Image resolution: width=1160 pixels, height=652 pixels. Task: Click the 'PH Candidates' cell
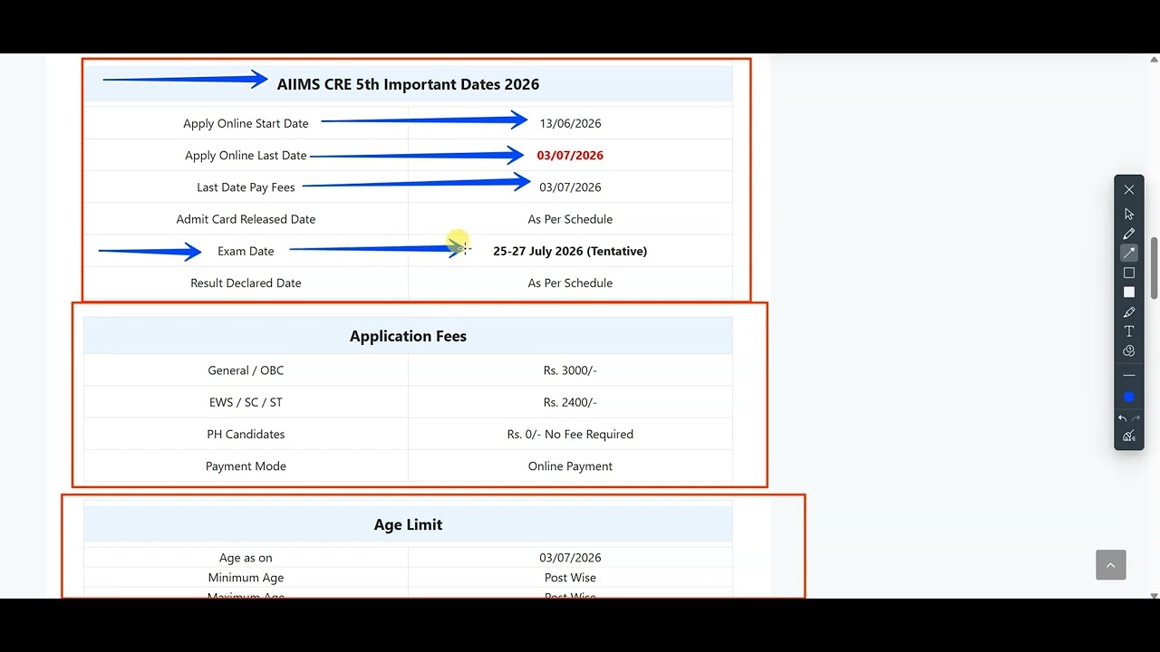coord(246,434)
